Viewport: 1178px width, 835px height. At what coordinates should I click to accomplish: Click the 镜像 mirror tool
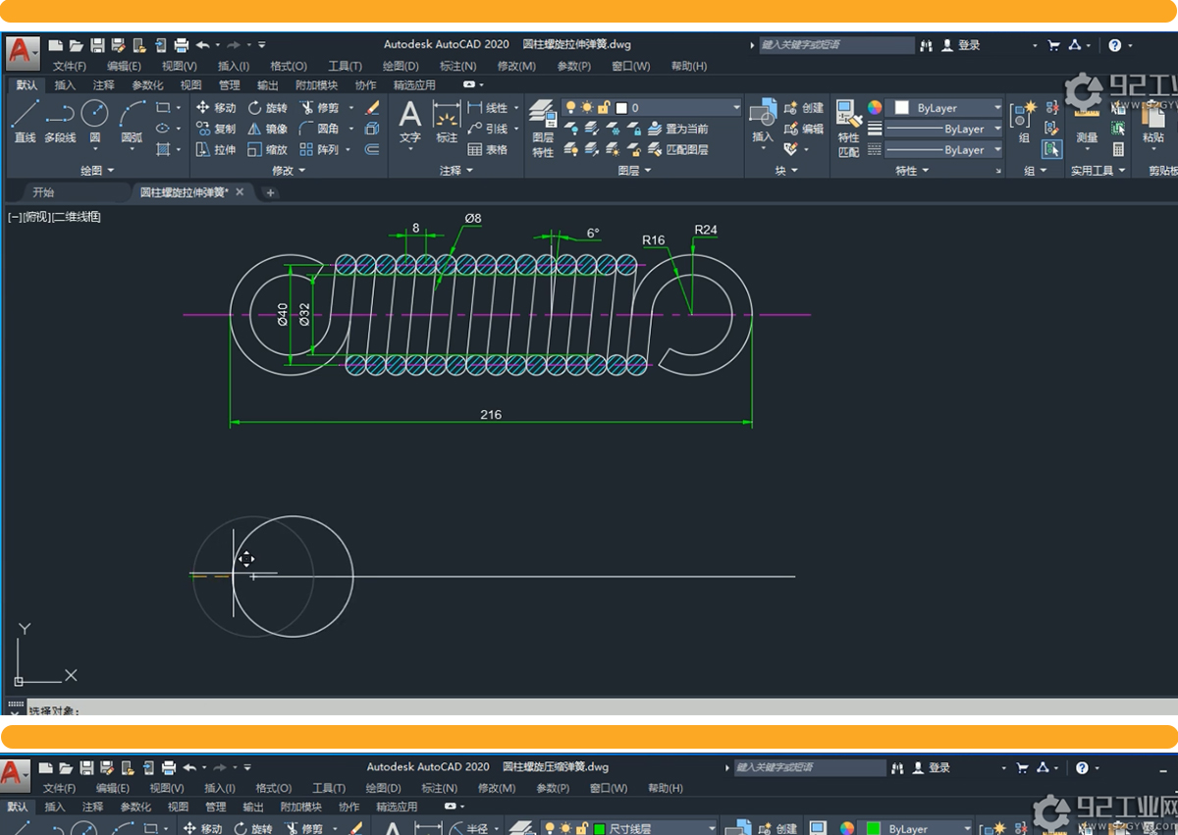click(268, 129)
